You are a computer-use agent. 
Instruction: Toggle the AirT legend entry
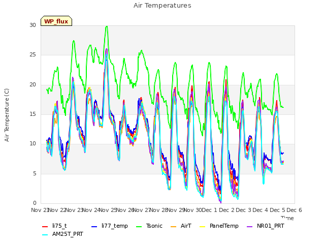pyautogui.click(x=181, y=226)
